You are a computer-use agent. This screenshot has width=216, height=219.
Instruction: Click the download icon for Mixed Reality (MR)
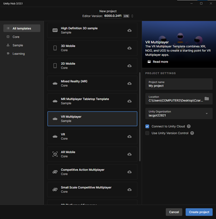129,83
